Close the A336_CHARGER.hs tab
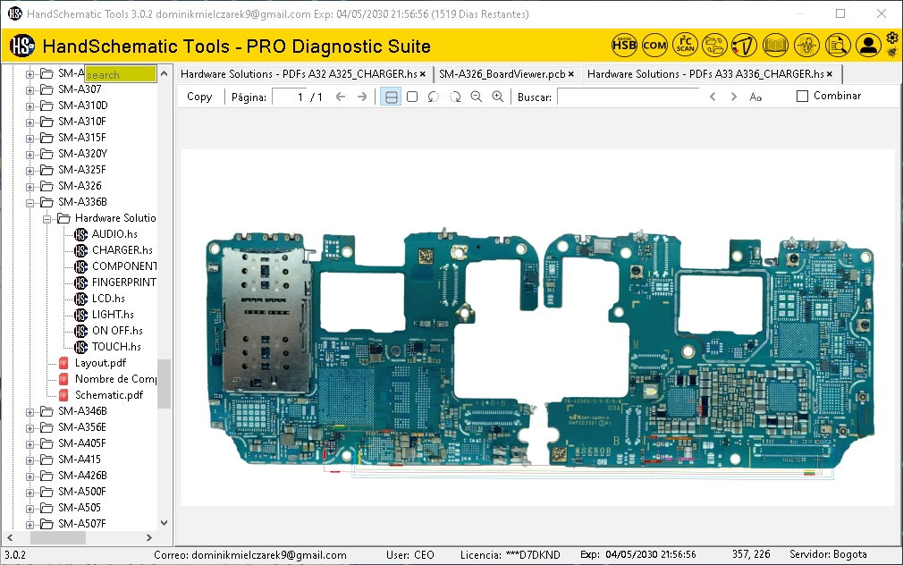 click(830, 74)
